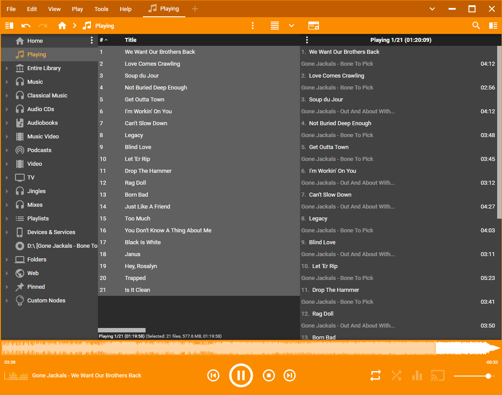Expand the Entire Library node
This screenshot has height=395, width=502.
7,68
